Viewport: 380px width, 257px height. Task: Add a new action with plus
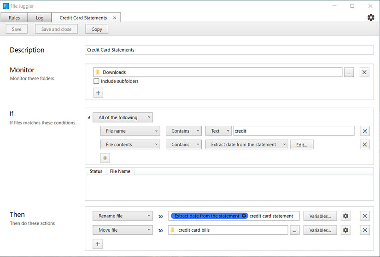[98, 244]
